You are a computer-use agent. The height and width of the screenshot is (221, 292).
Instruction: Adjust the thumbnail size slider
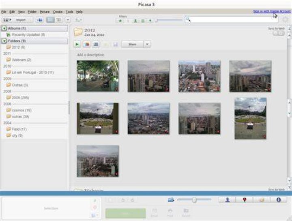[194, 200]
